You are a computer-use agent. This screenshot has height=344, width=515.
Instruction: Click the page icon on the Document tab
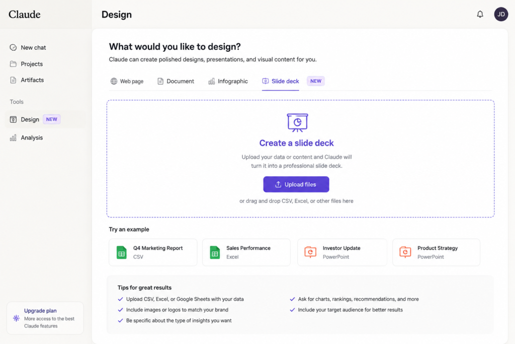click(160, 81)
